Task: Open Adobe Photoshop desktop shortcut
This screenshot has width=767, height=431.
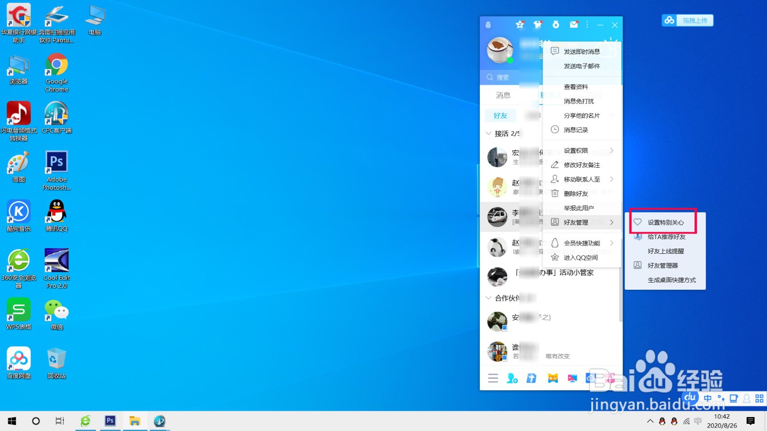Action: 57,170
